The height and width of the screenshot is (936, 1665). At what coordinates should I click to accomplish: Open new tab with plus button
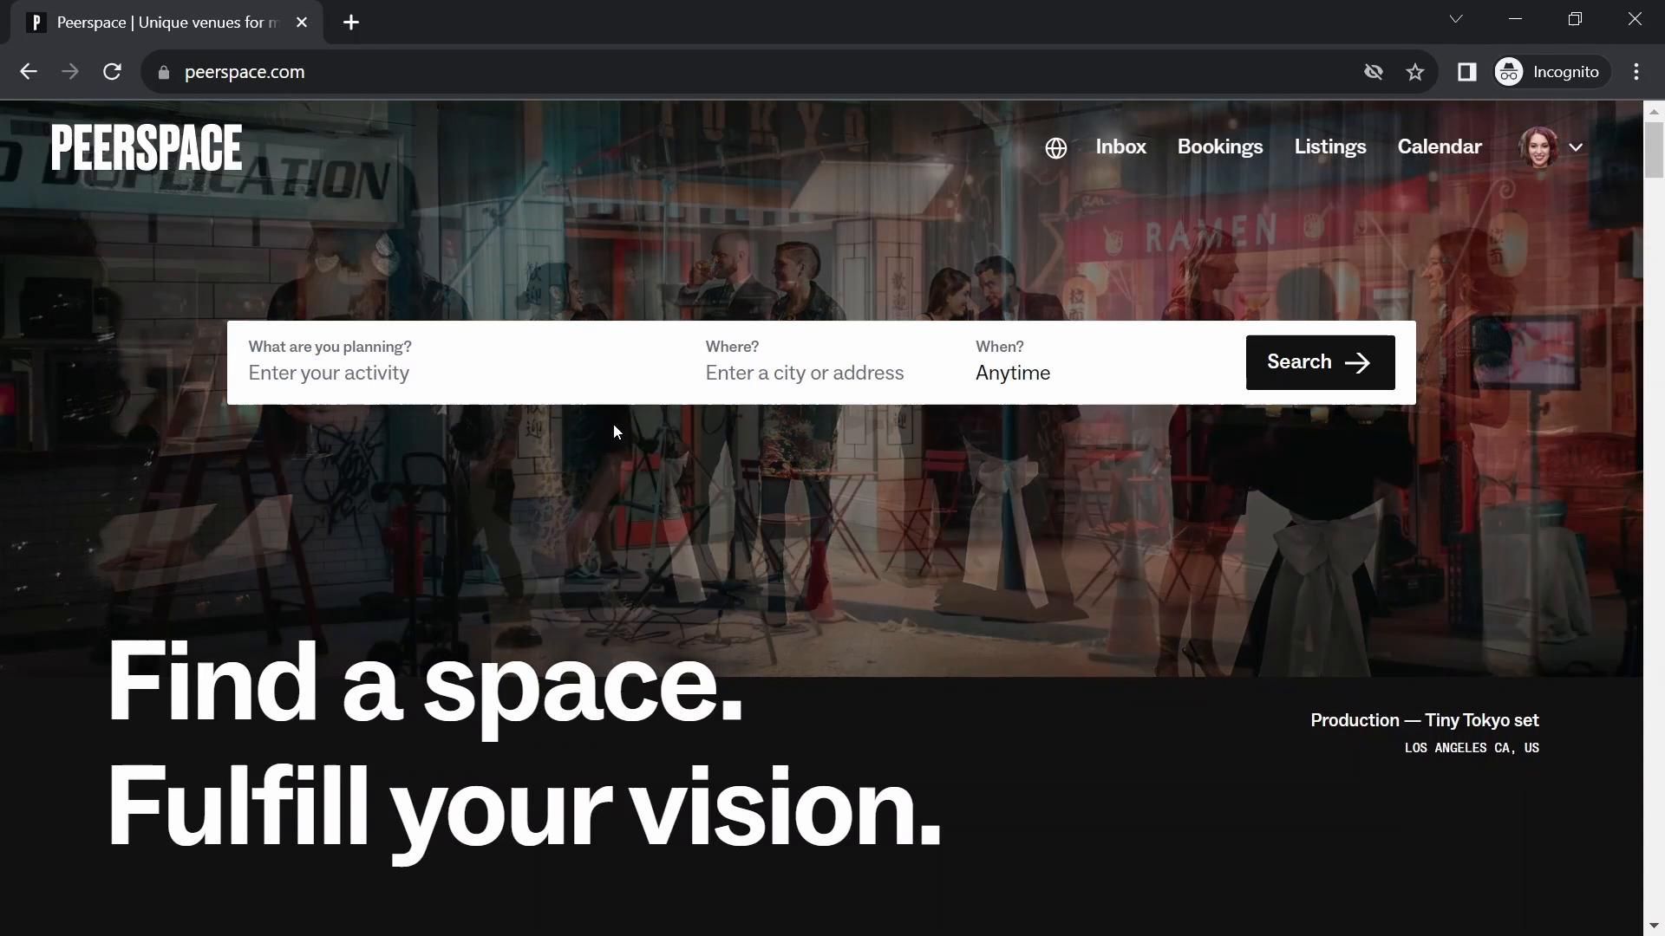351,23
